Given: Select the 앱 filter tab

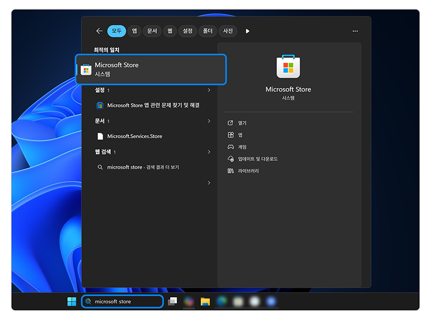Looking at the screenshot, I should point(134,31).
